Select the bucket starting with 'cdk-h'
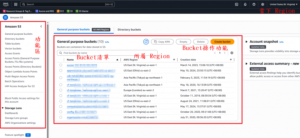 61,78
